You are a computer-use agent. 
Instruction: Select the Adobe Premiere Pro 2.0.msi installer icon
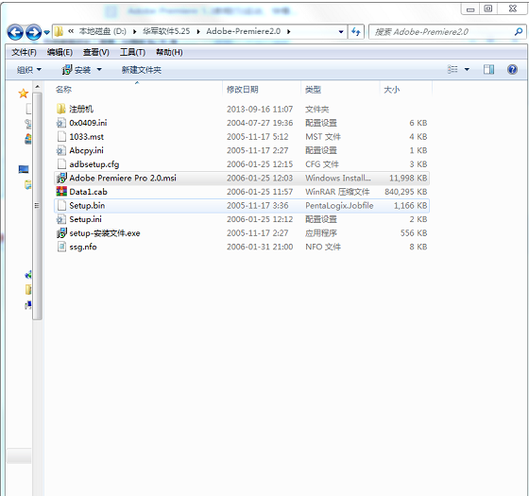coord(61,178)
